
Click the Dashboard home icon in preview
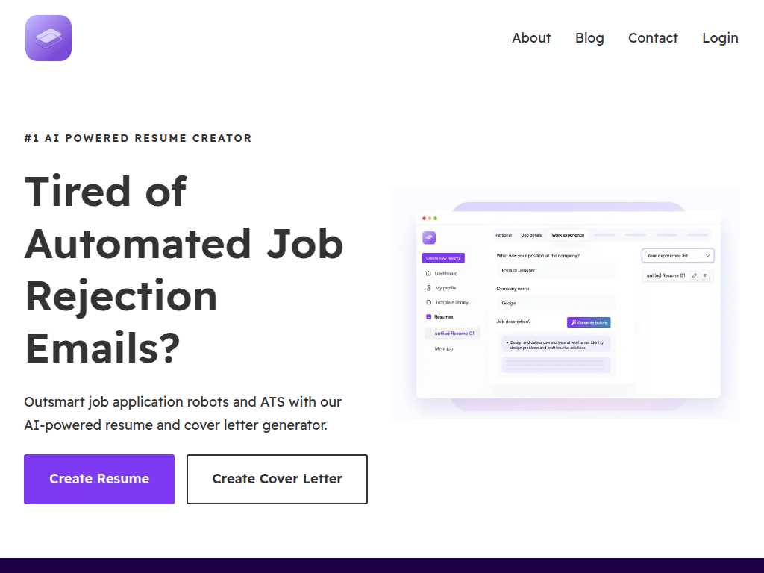pyautogui.click(x=428, y=273)
